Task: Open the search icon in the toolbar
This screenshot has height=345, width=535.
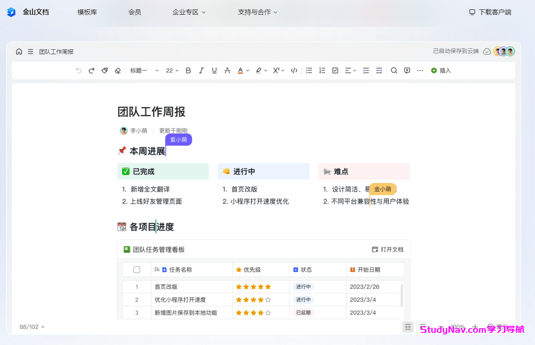Action: pos(394,70)
